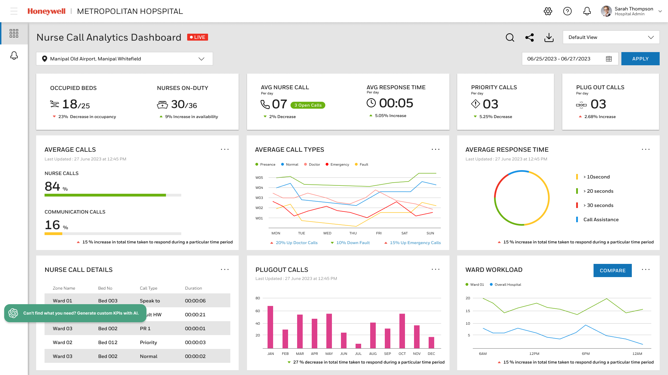Expand Sarah Thompson user profile menu

coord(660,11)
